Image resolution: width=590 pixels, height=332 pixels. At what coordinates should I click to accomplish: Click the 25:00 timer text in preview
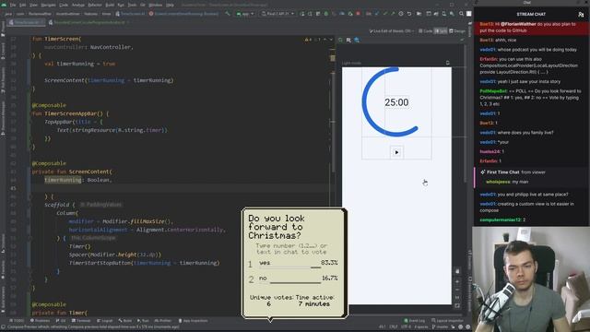(396, 102)
